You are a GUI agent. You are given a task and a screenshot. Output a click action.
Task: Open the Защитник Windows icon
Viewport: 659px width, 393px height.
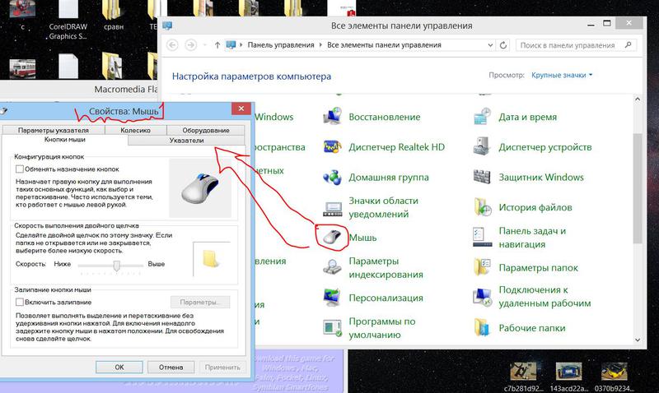pos(482,177)
